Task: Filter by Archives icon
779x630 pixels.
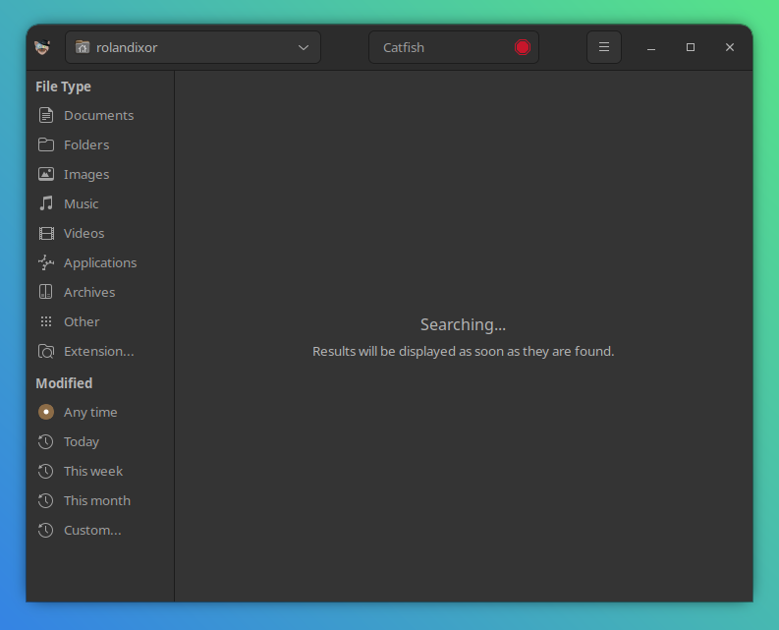Action: [x=46, y=292]
